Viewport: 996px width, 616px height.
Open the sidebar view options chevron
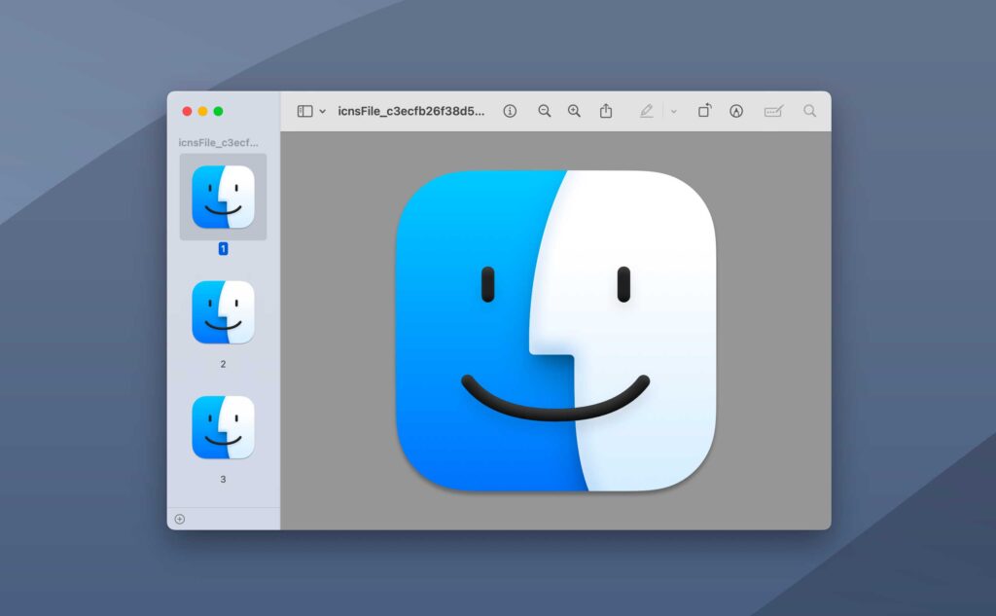tap(323, 112)
